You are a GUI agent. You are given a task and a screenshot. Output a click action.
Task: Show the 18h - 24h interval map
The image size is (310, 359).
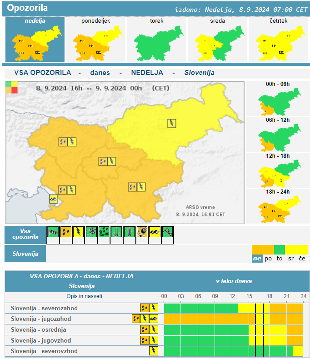(x=278, y=206)
